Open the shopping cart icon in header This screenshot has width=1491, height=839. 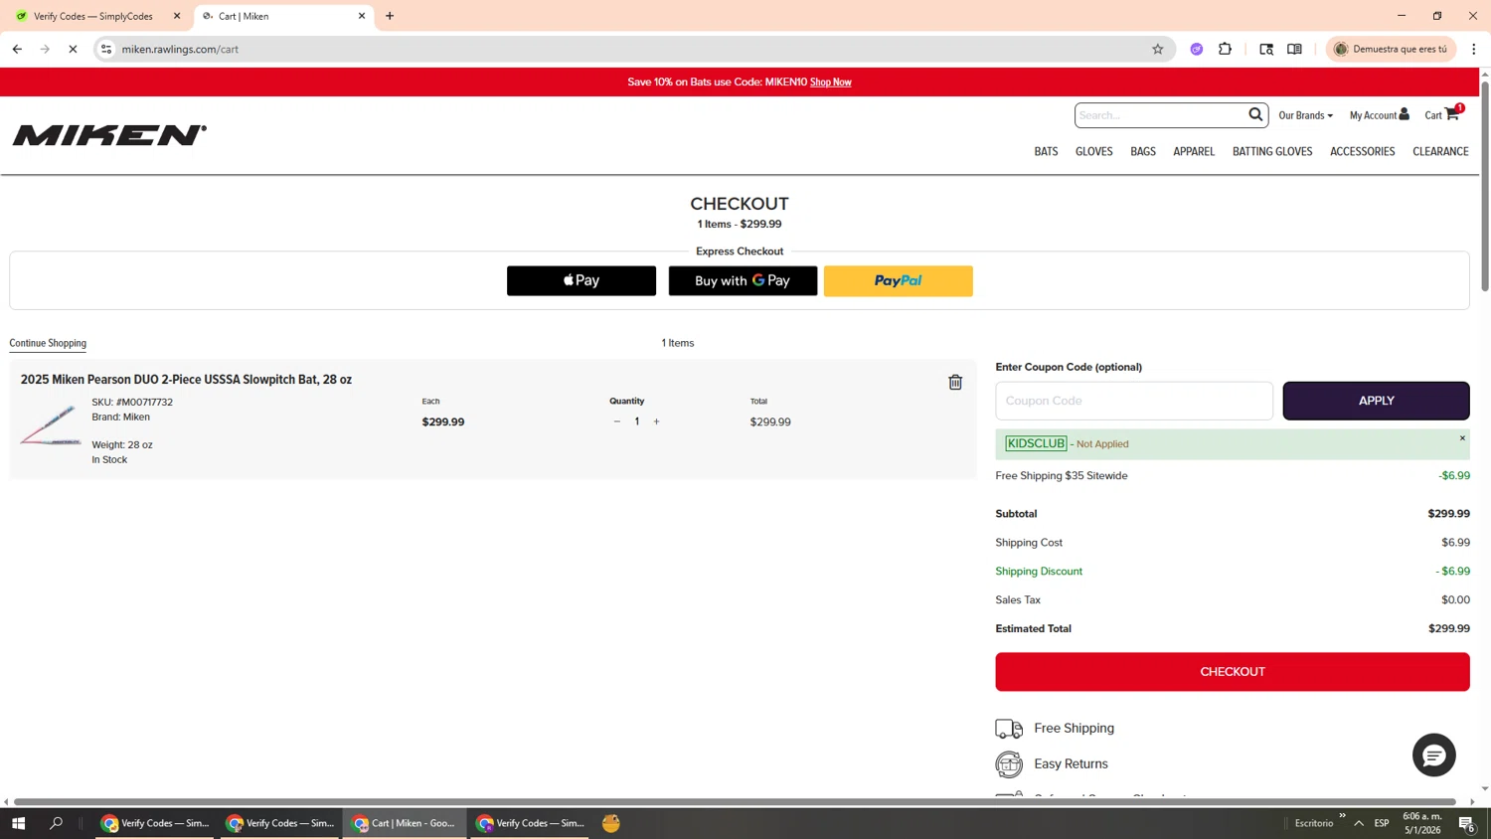(1452, 114)
